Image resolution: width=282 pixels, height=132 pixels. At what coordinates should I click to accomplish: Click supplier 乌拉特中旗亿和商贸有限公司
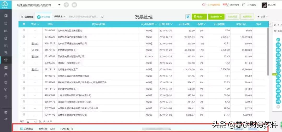point(72,37)
